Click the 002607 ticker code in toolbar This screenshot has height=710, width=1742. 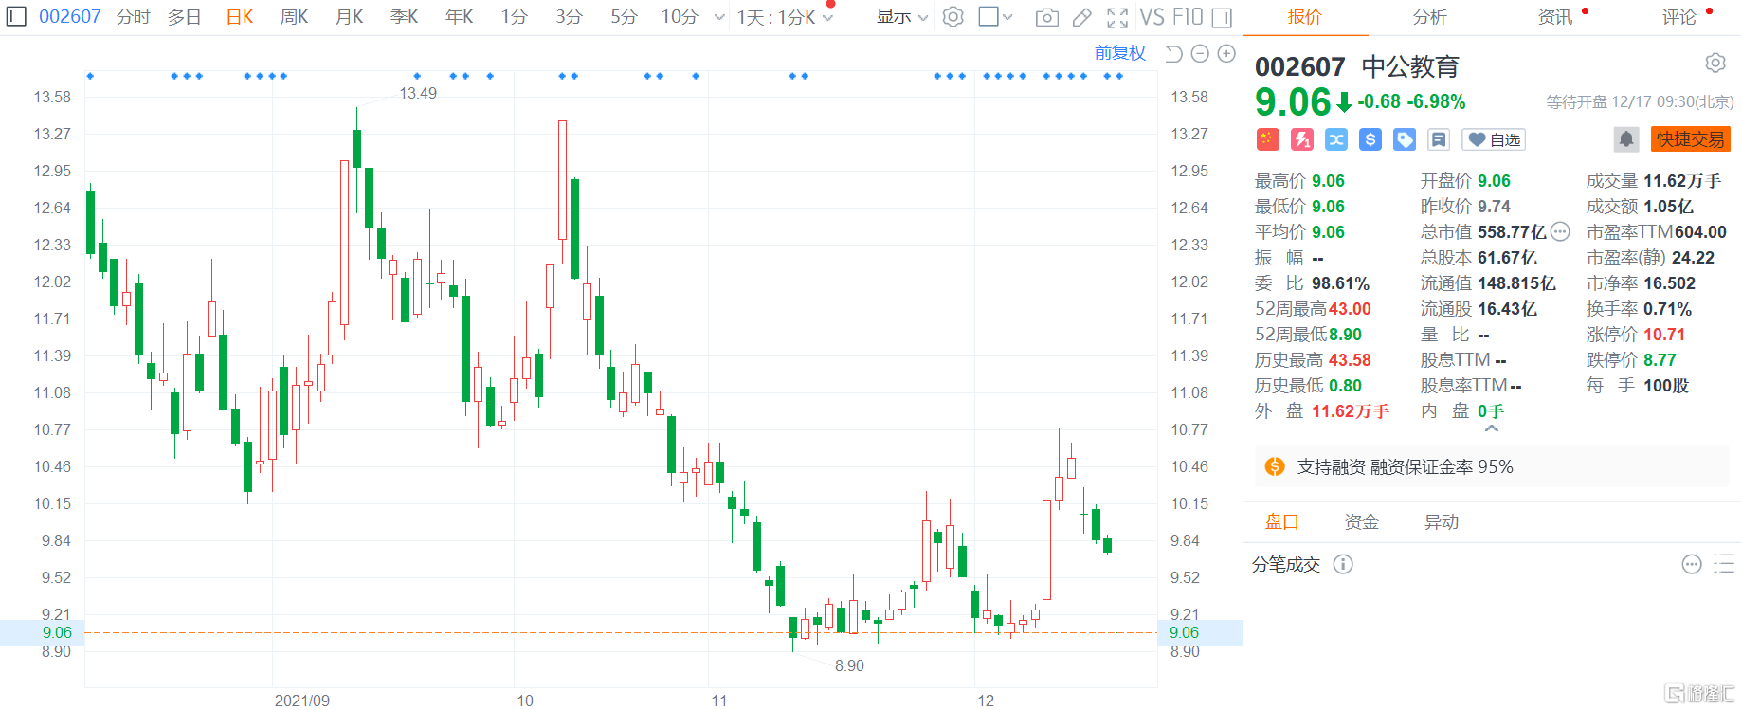(x=70, y=17)
